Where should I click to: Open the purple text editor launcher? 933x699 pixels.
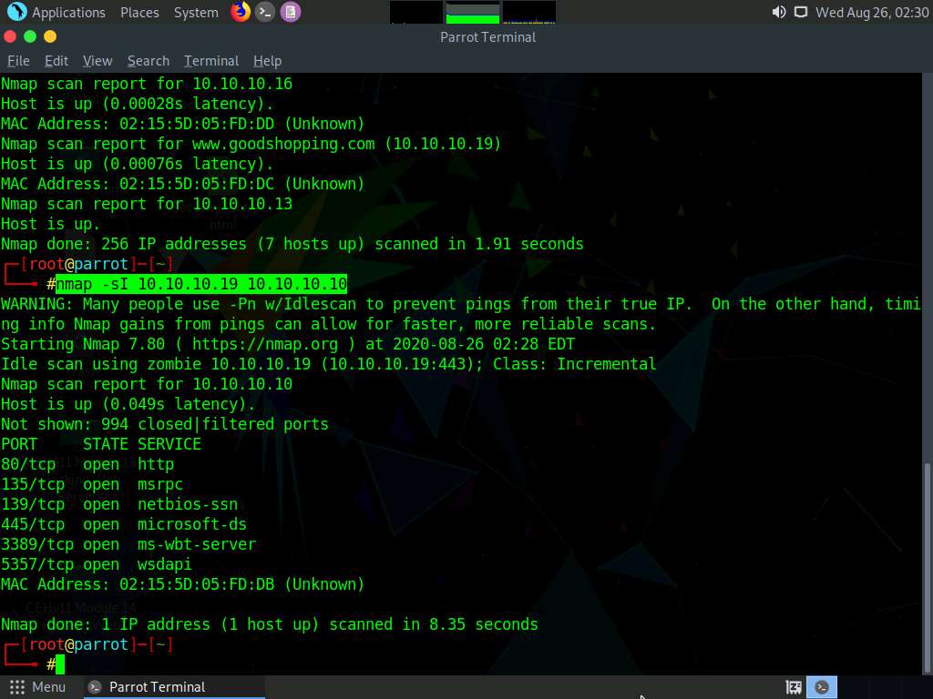tap(291, 12)
